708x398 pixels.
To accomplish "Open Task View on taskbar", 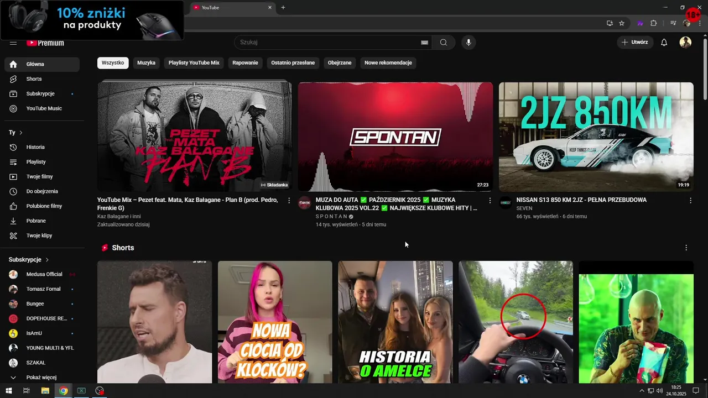I will tap(26, 391).
